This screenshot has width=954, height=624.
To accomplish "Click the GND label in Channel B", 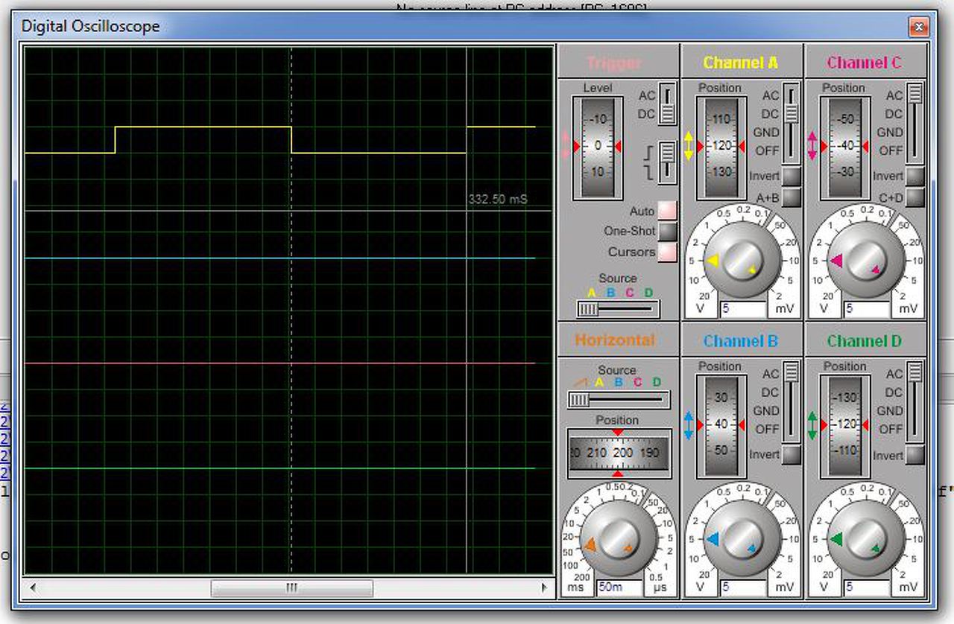I will coord(766,411).
